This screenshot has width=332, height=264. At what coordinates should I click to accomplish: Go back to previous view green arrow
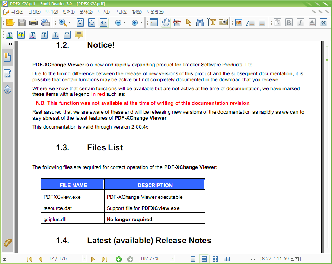click(119, 259)
